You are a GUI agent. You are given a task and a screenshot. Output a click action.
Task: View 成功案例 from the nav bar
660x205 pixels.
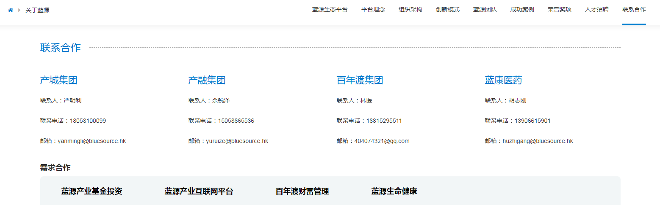click(522, 10)
